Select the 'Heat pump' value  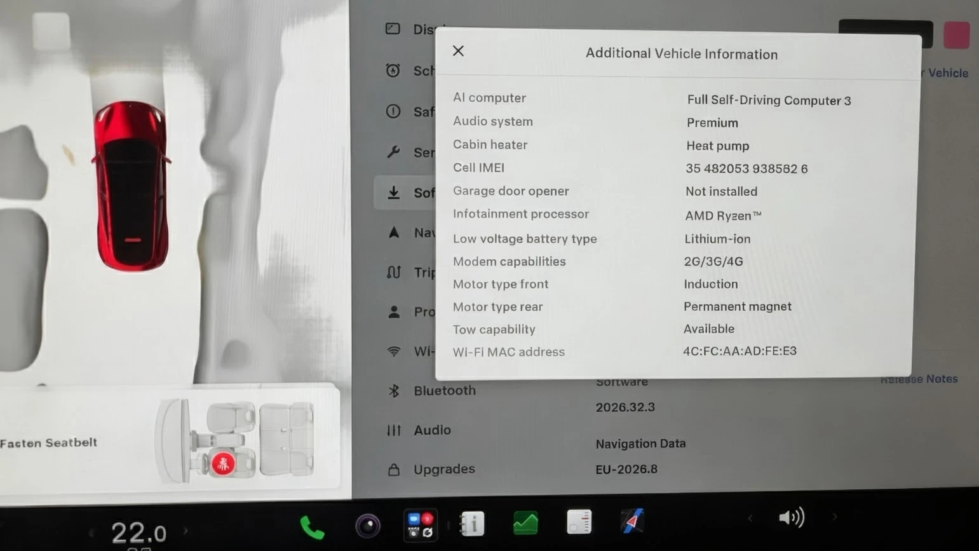717,146
